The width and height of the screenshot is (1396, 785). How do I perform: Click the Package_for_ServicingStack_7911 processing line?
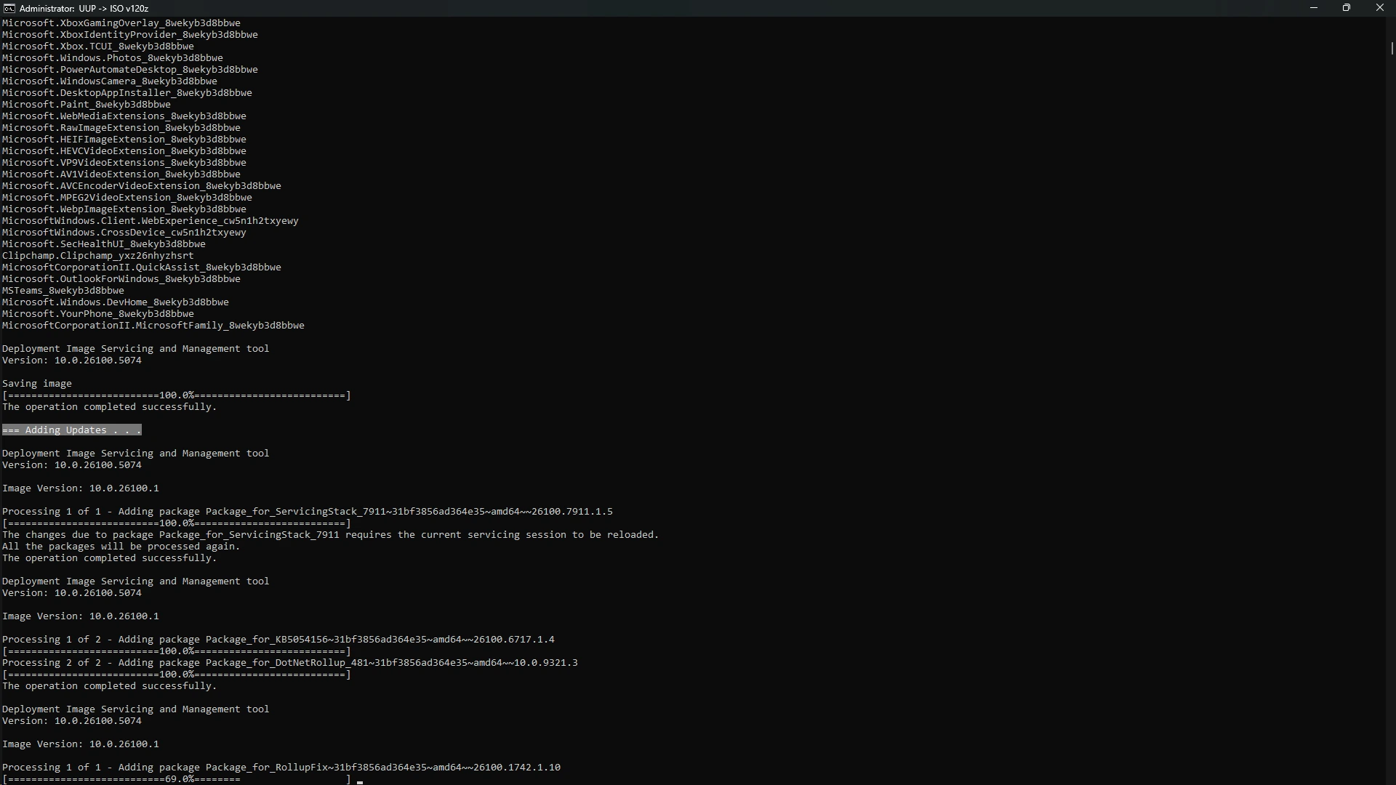[308, 512]
